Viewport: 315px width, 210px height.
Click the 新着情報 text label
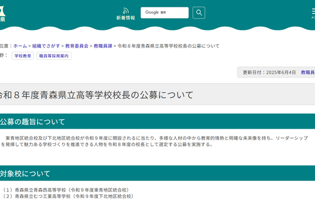coord(125,18)
